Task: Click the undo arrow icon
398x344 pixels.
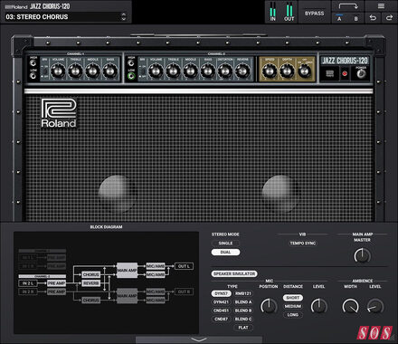Action: click(x=373, y=18)
